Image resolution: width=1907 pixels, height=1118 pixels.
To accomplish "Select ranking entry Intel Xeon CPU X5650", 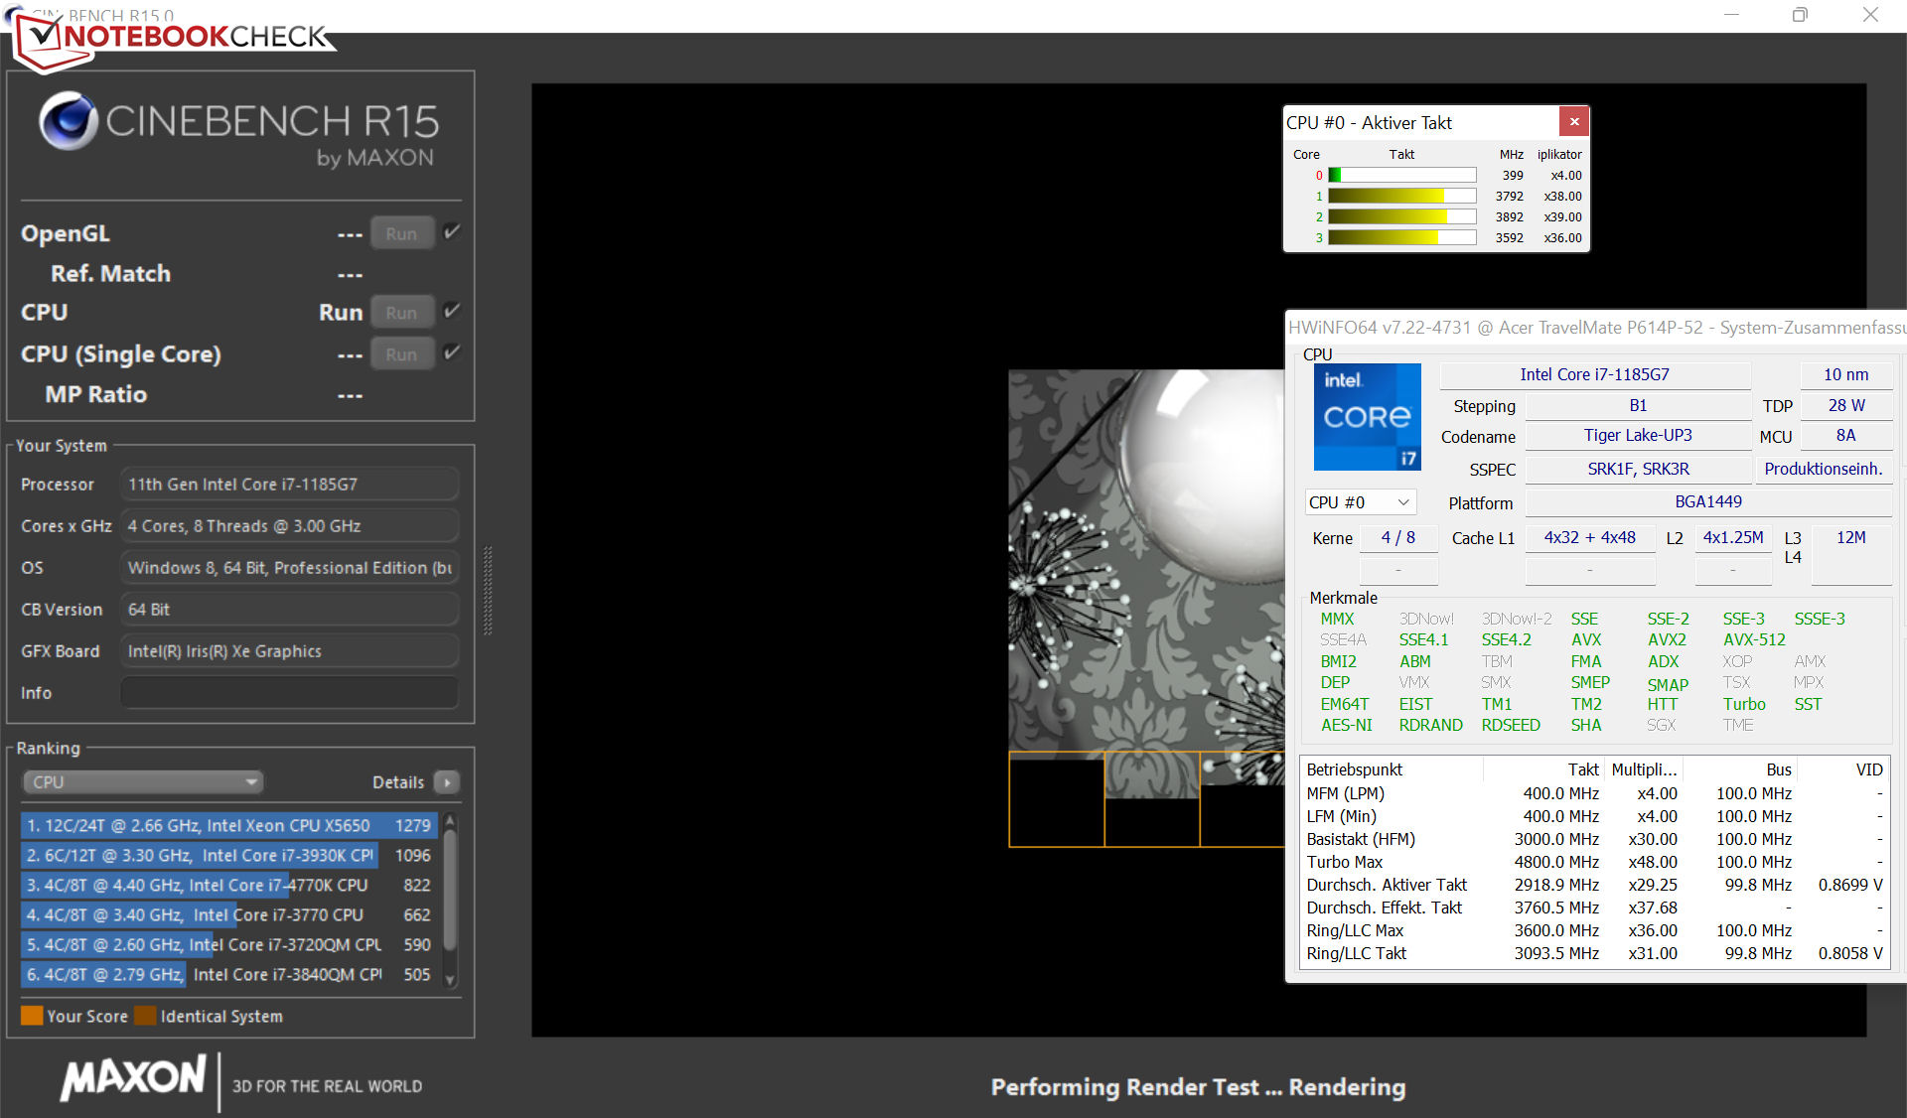I will click(x=228, y=825).
